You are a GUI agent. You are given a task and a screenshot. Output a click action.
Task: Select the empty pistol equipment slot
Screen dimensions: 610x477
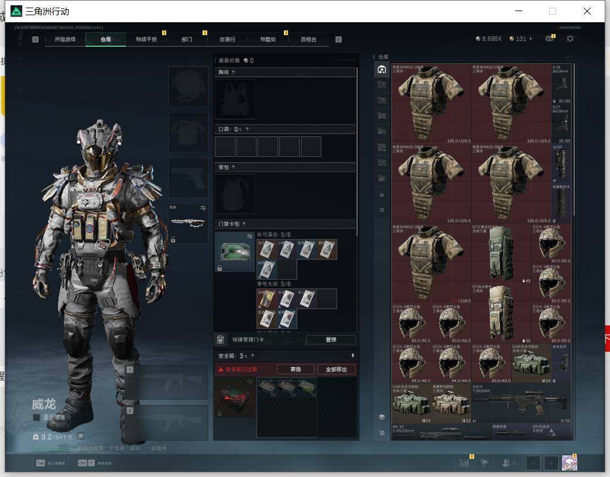coord(189,178)
